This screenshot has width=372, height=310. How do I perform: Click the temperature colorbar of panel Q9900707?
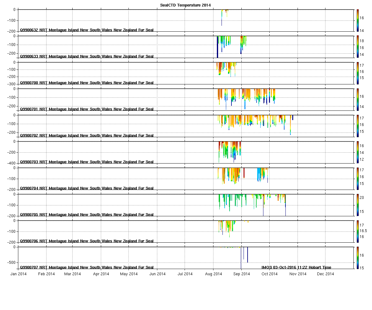tap(358, 258)
